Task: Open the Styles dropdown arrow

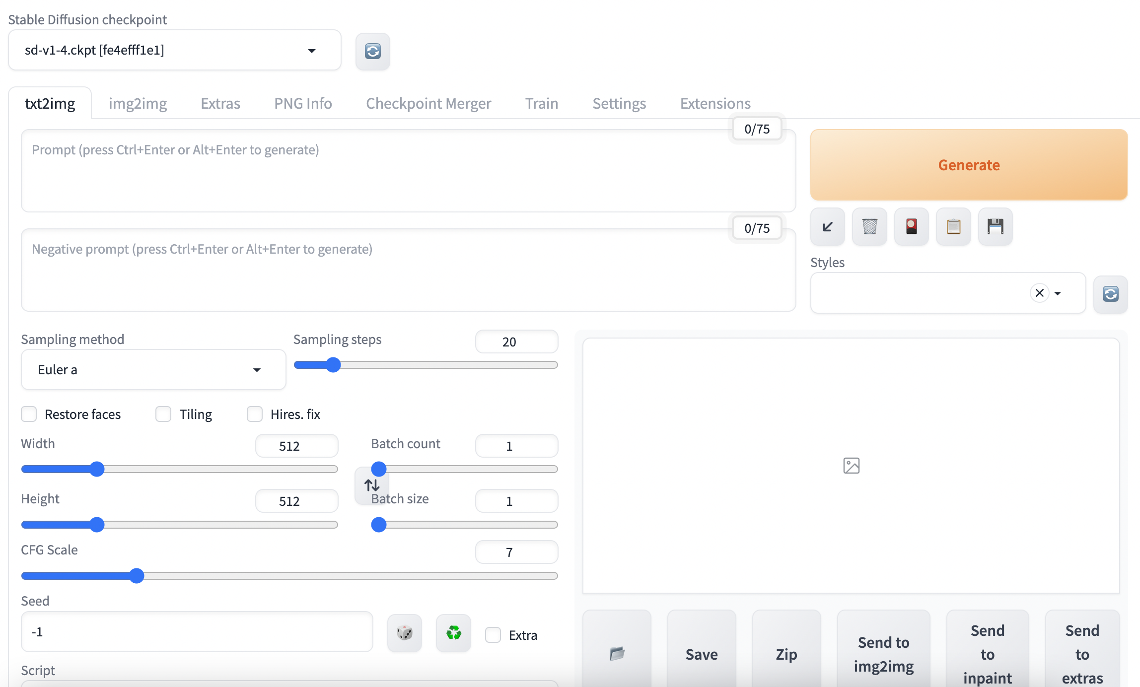Action: pos(1058,293)
